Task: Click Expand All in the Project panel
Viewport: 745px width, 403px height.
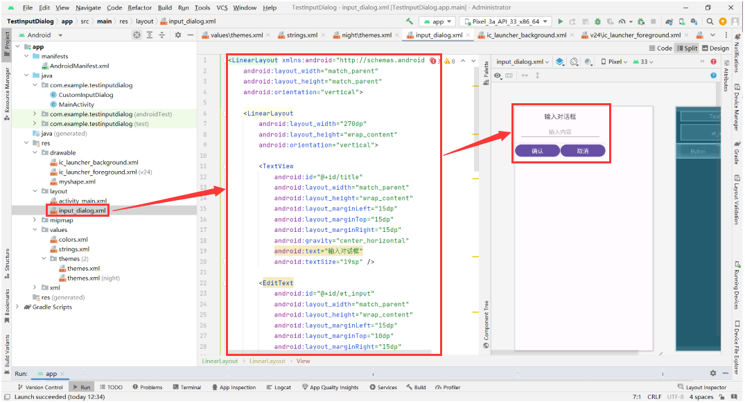Action: pos(150,35)
